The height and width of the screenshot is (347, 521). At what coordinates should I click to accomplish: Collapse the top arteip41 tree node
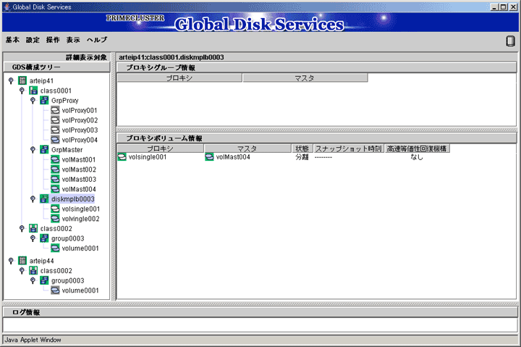click(x=11, y=80)
